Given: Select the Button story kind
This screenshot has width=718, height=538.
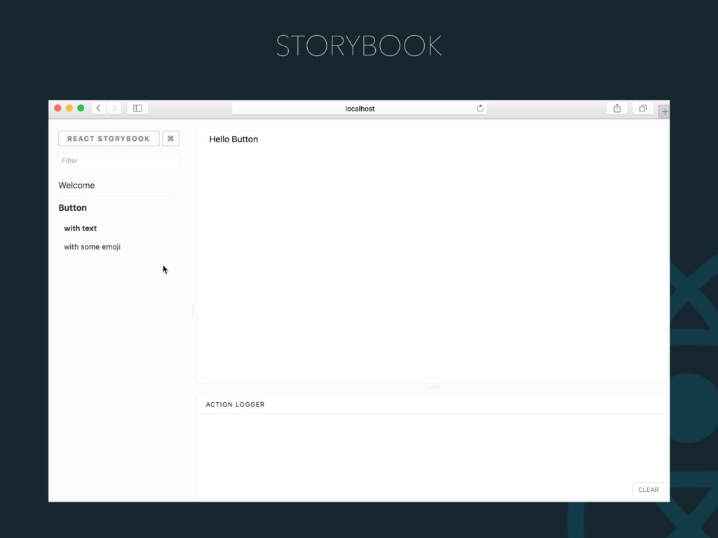Looking at the screenshot, I should pos(72,207).
